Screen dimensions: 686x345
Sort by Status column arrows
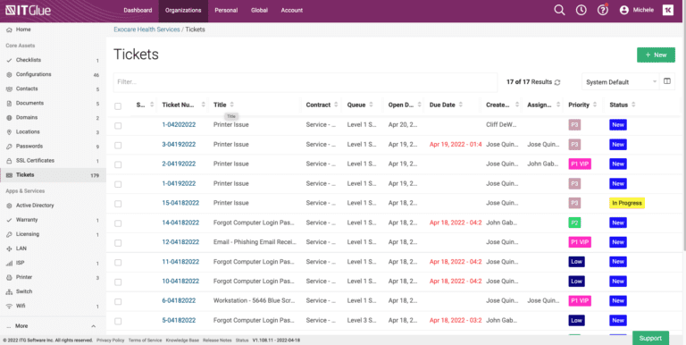click(633, 105)
